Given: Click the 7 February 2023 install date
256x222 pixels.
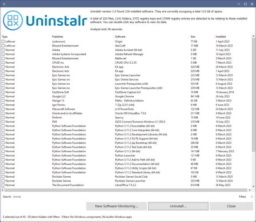Looking at the screenshot, I should coord(225,151).
